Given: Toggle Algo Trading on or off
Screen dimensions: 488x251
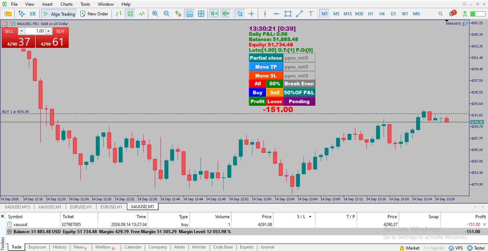Looking at the screenshot, I should 59,14.
